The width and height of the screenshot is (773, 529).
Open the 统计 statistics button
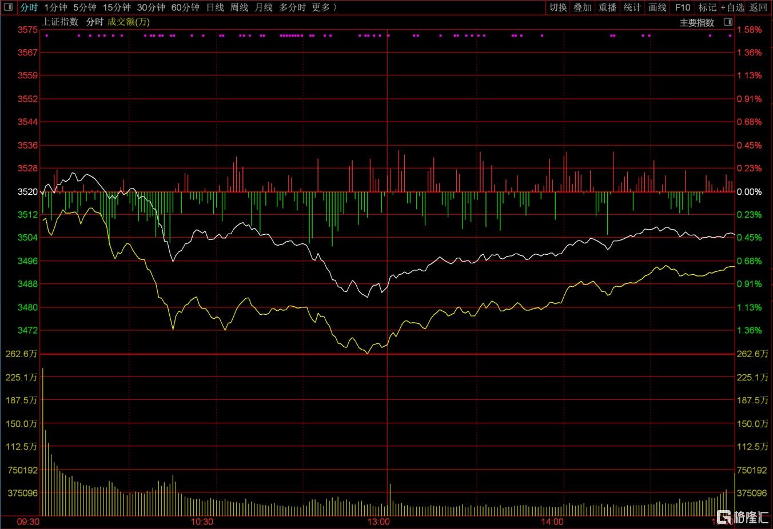coord(632,7)
